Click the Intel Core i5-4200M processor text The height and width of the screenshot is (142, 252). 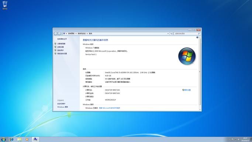pyautogui.click(x=130, y=72)
